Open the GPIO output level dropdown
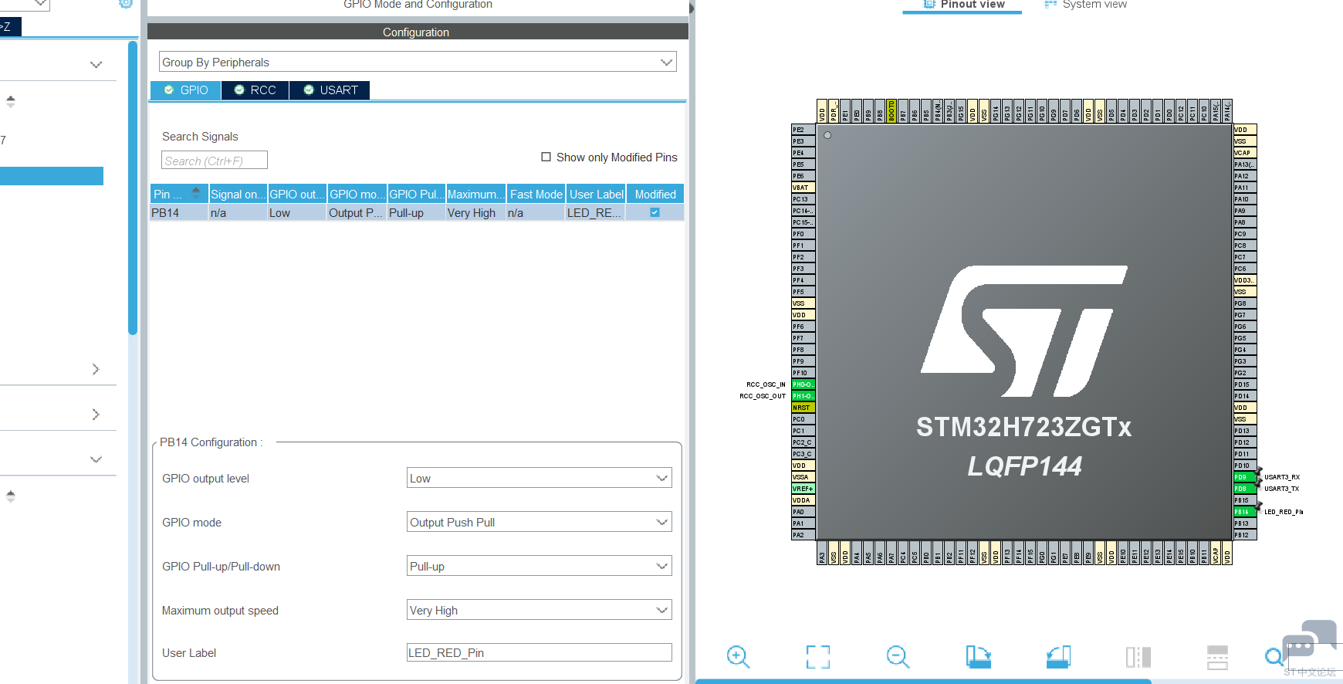The height and width of the screenshot is (684, 1343). coord(540,478)
